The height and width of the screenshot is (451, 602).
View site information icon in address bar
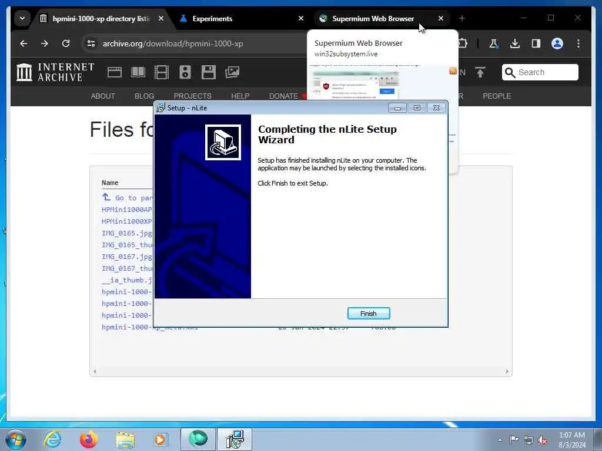pos(91,43)
